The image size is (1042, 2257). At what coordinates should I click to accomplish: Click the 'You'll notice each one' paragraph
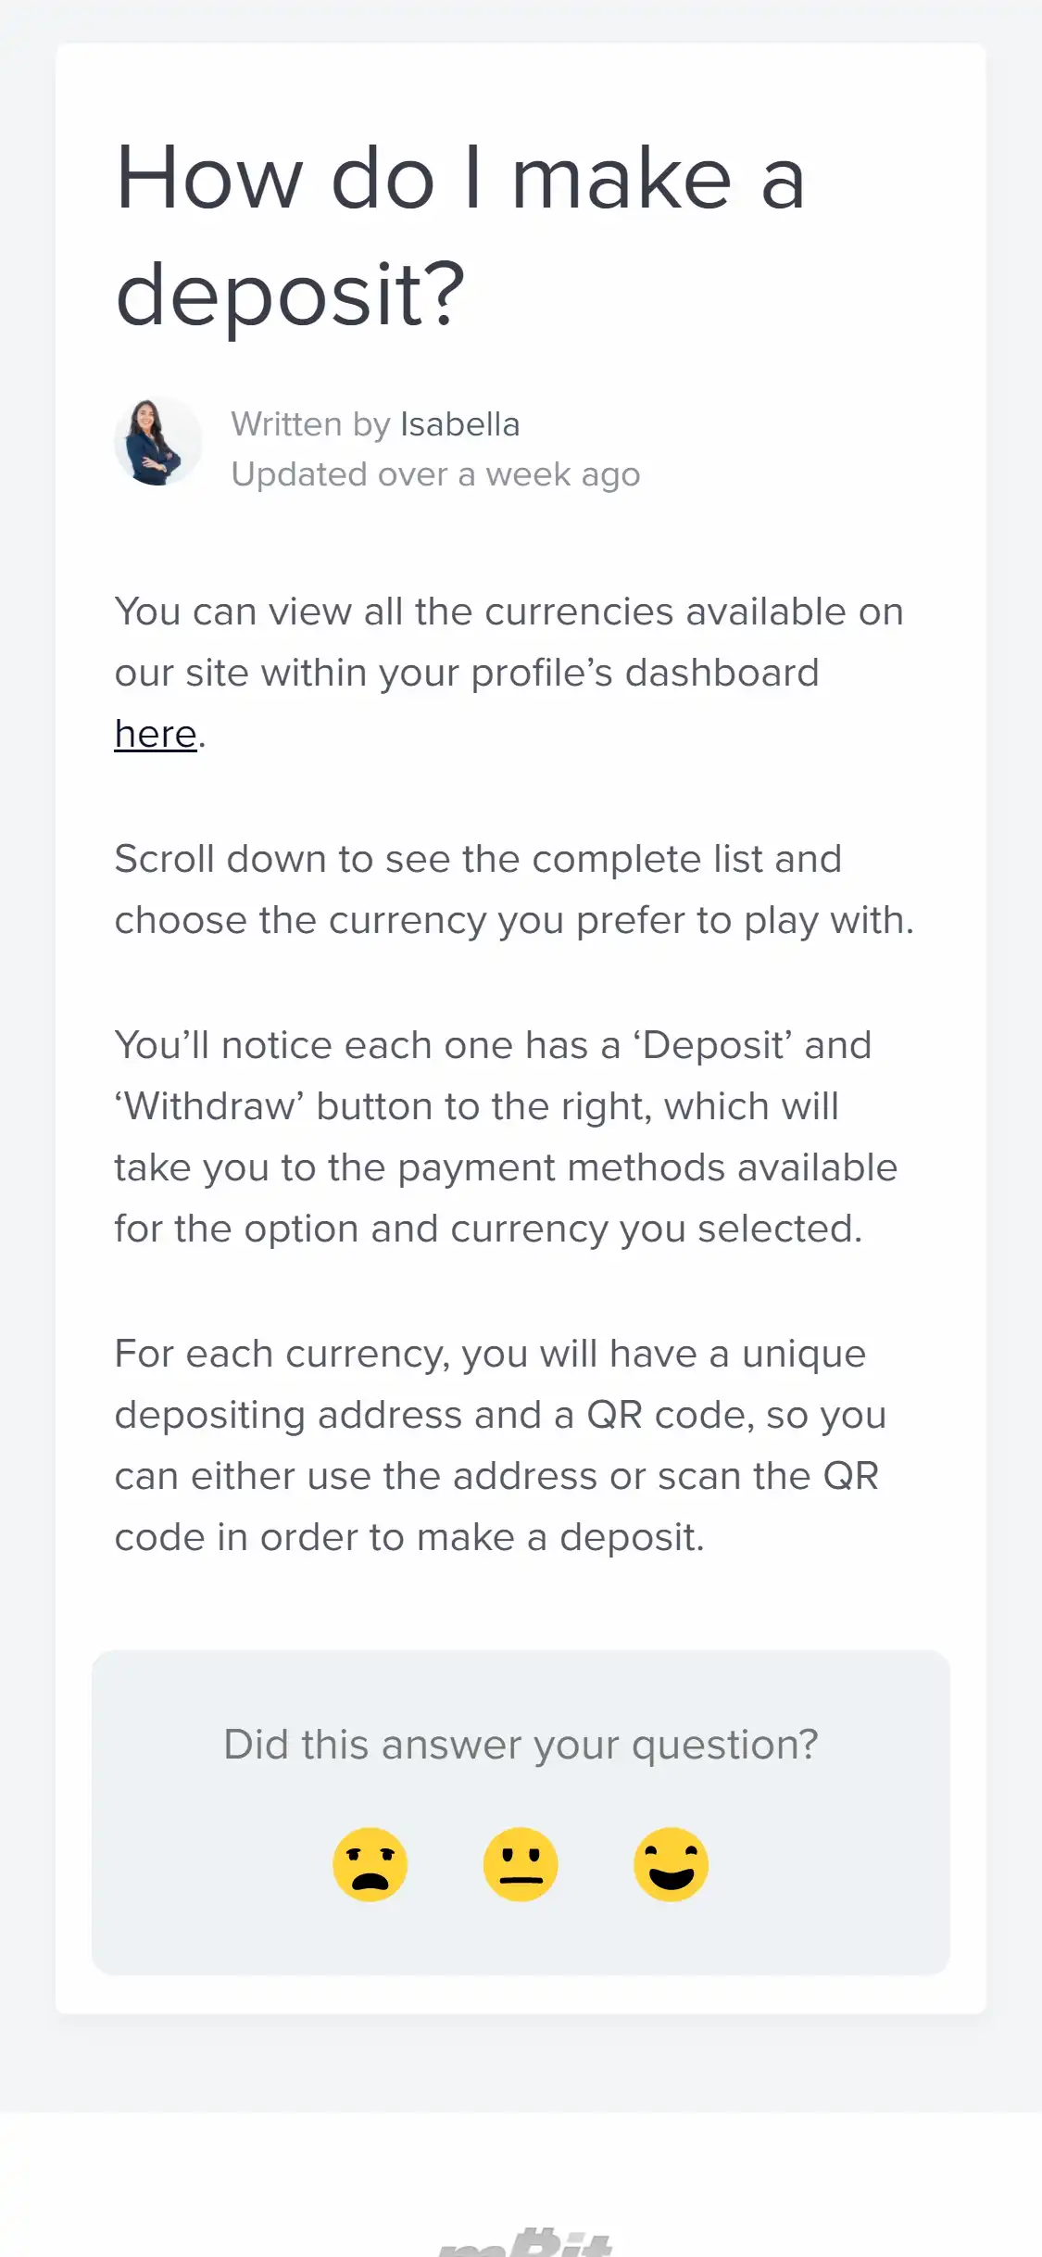click(x=506, y=1137)
